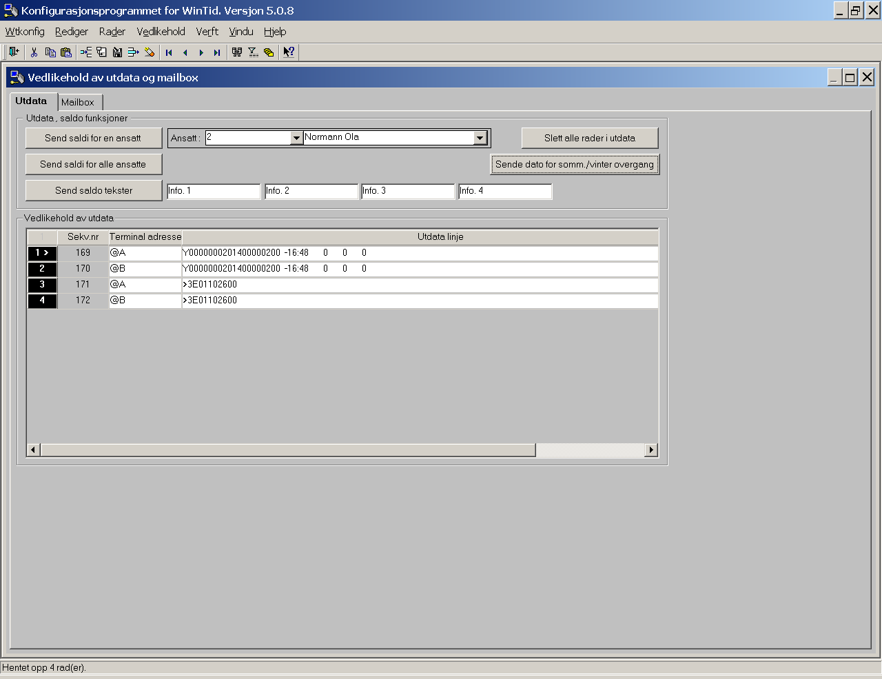The image size is (882, 679).
Task: Click the Terminal adresse column header
Action: (x=145, y=236)
